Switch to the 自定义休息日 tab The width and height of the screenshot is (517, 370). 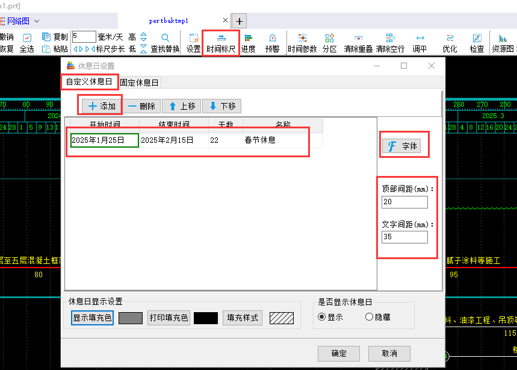point(89,82)
